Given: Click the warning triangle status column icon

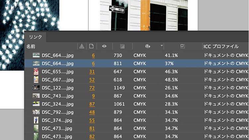Looking at the screenshot, I should pyautogui.click(x=82, y=46).
